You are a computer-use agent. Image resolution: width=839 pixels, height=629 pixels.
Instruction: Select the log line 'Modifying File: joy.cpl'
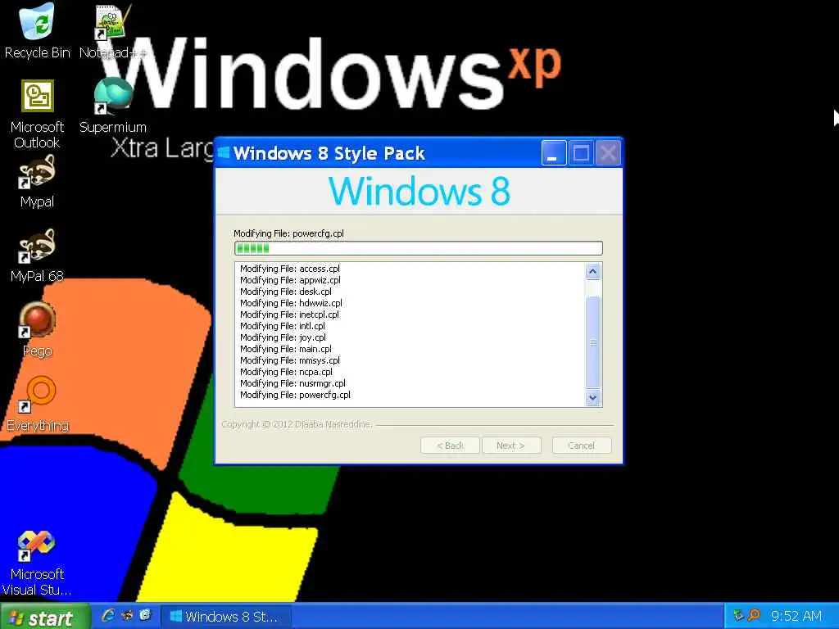(283, 337)
